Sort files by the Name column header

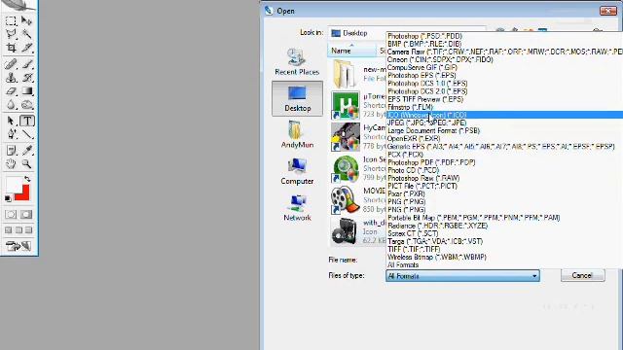pyautogui.click(x=351, y=51)
